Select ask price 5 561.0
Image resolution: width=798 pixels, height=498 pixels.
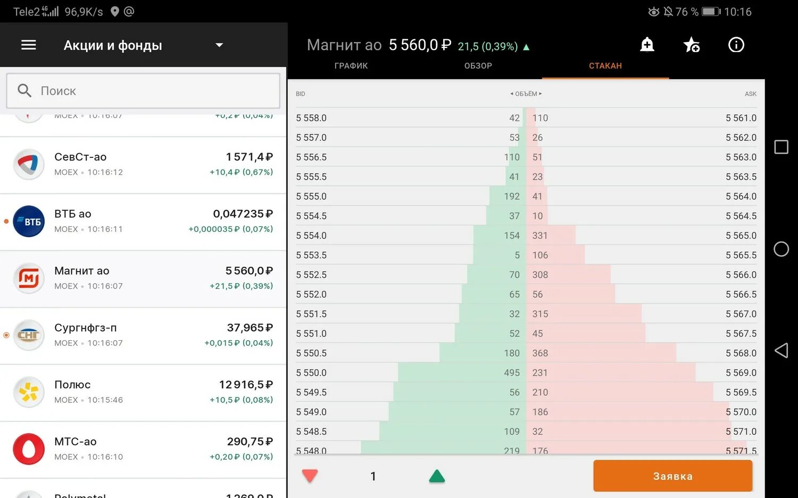[x=741, y=118]
